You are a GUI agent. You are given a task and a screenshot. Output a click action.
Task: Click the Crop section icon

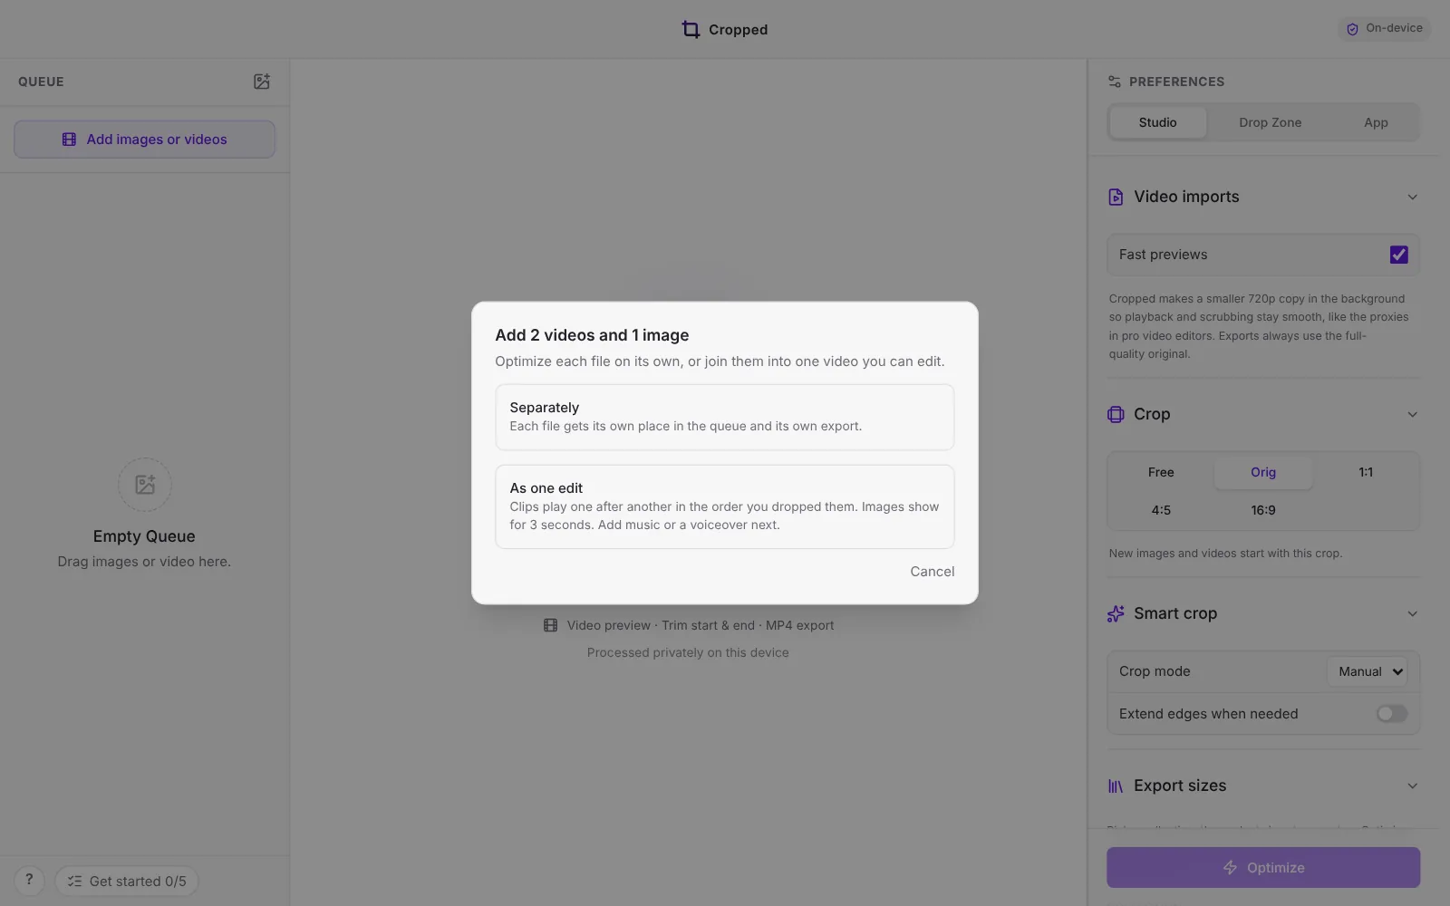point(1116,414)
